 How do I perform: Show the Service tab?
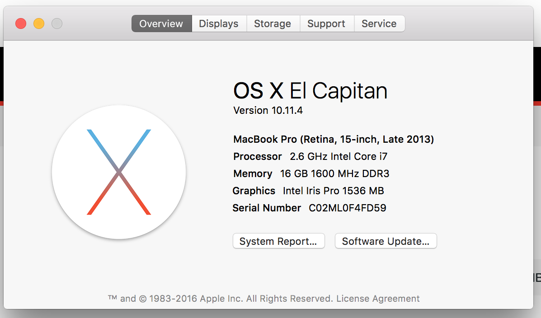coord(379,23)
